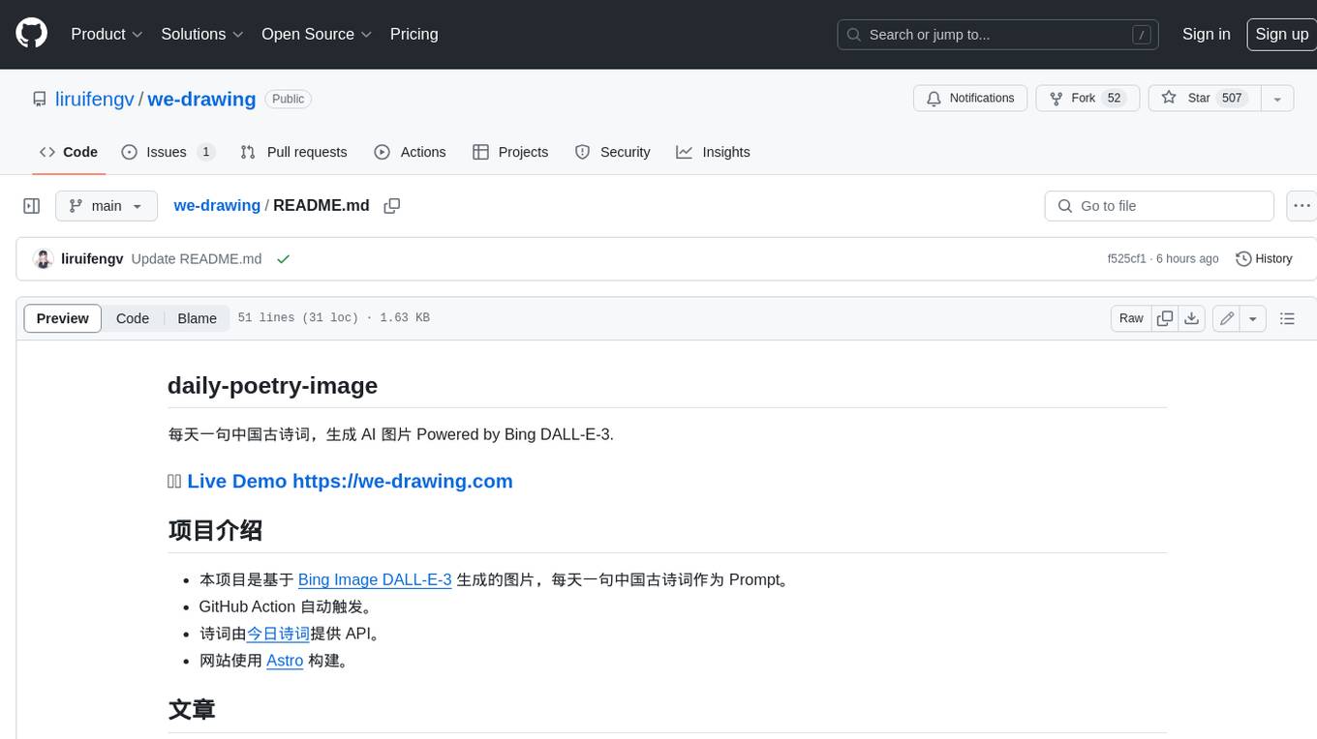This screenshot has height=739, width=1317.
Task: Focus the Search or jump to field
Action: point(999,35)
